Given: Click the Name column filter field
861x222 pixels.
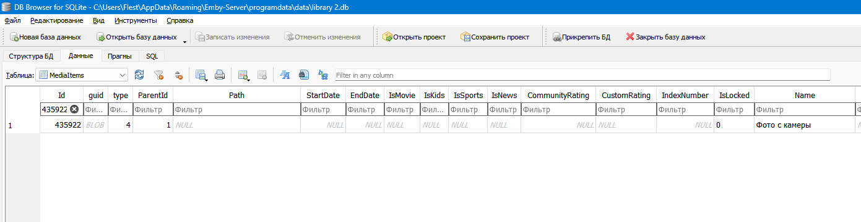Looking at the screenshot, I should (805, 110).
